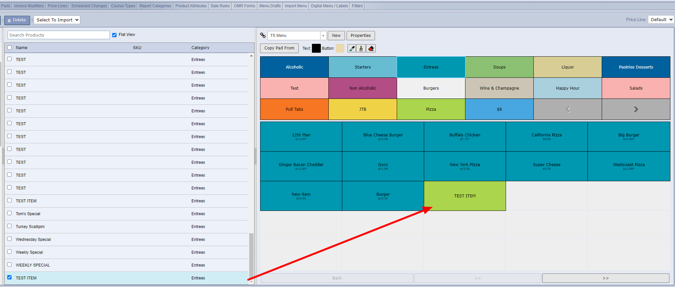Select the Happy Hour category button
The height and width of the screenshot is (287, 675).
click(x=568, y=88)
